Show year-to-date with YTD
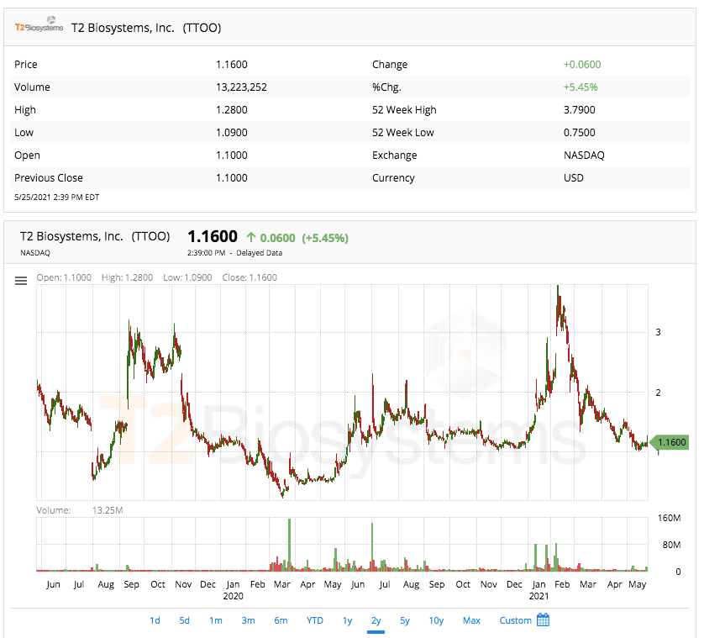The width and height of the screenshot is (704, 638). tap(315, 620)
